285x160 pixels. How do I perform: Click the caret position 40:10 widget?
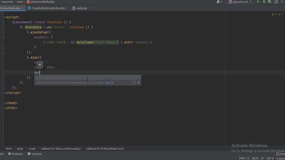[x=255, y=158]
